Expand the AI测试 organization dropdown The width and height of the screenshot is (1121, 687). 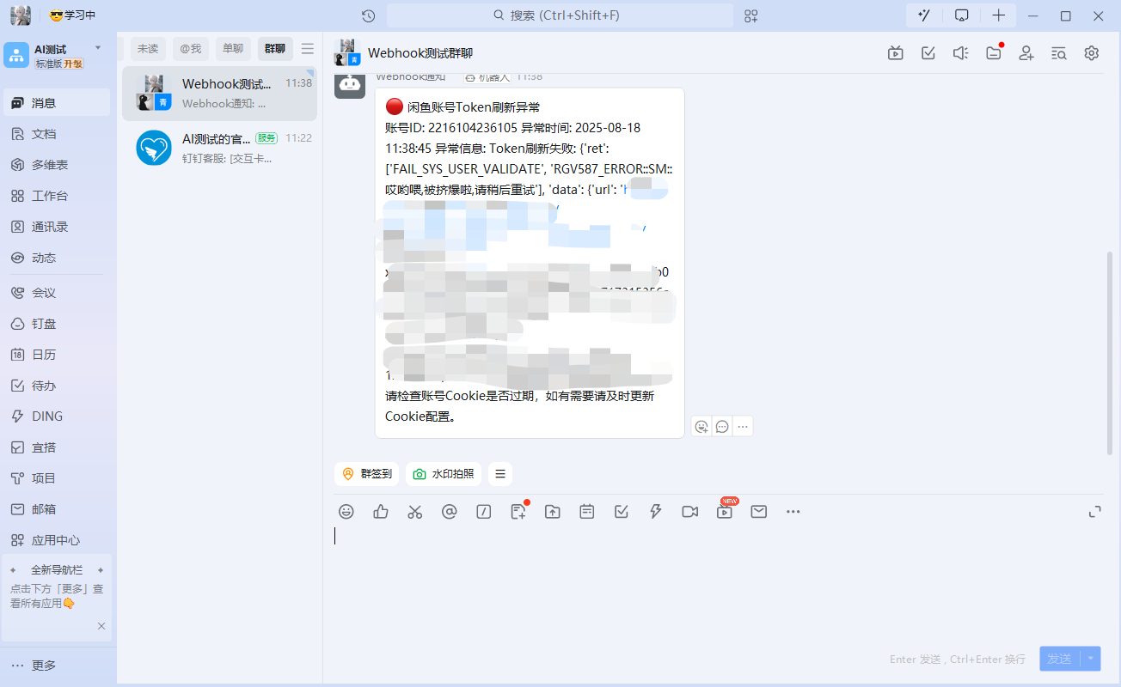pos(98,48)
